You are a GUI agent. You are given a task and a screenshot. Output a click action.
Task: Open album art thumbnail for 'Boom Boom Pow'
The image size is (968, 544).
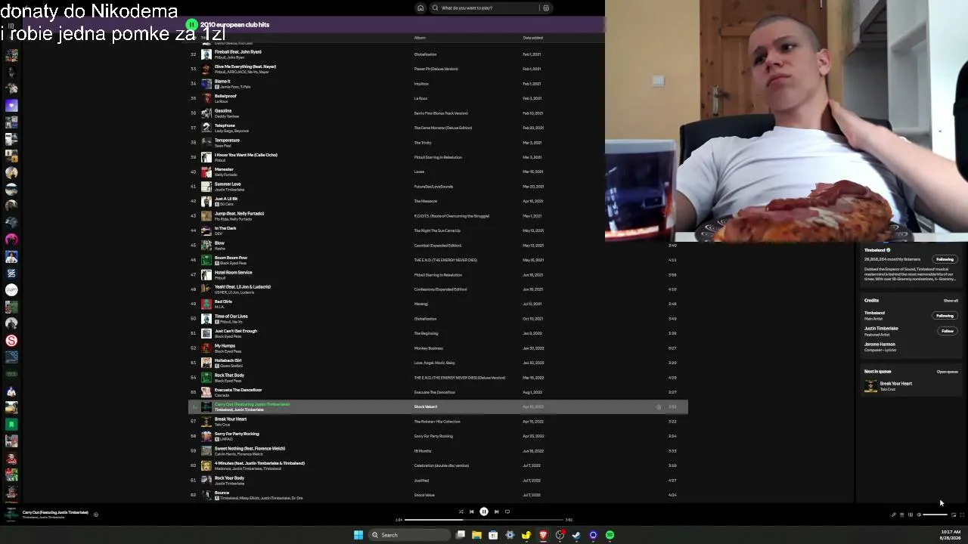[x=206, y=260]
